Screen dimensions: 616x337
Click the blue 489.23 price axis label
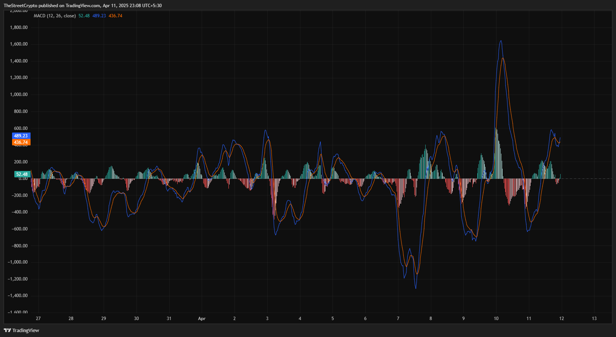click(21, 136)
